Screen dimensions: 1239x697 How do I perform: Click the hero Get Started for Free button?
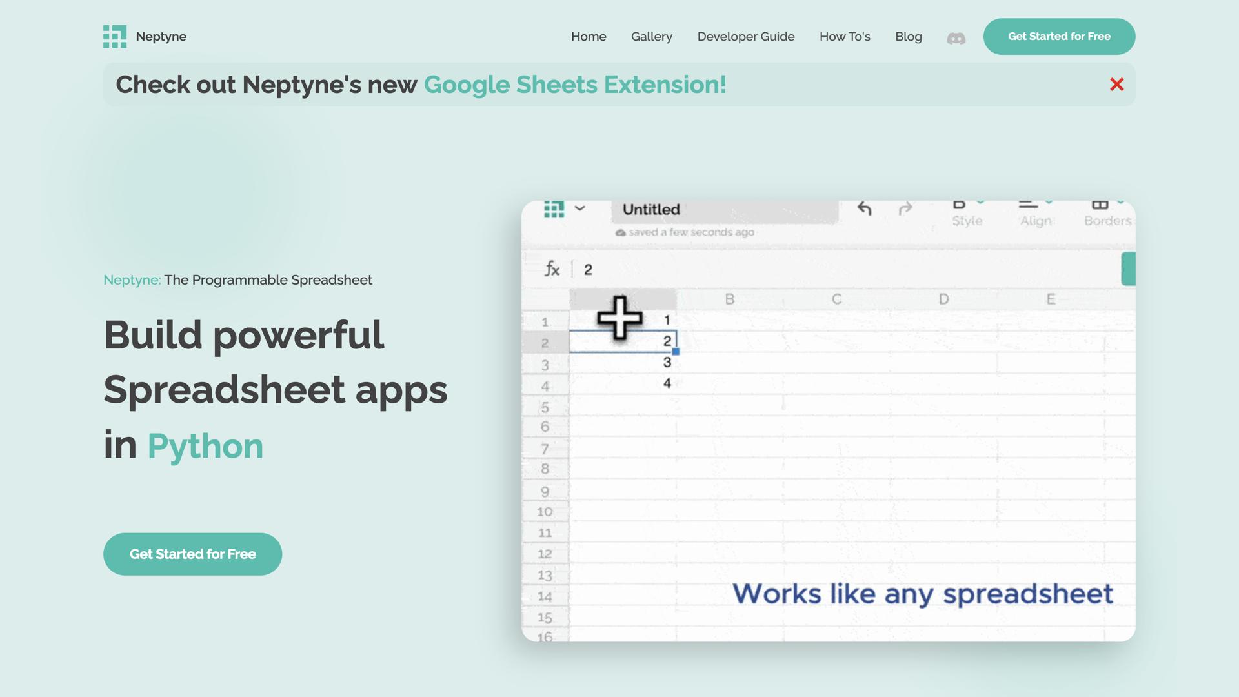coord(192,554)
